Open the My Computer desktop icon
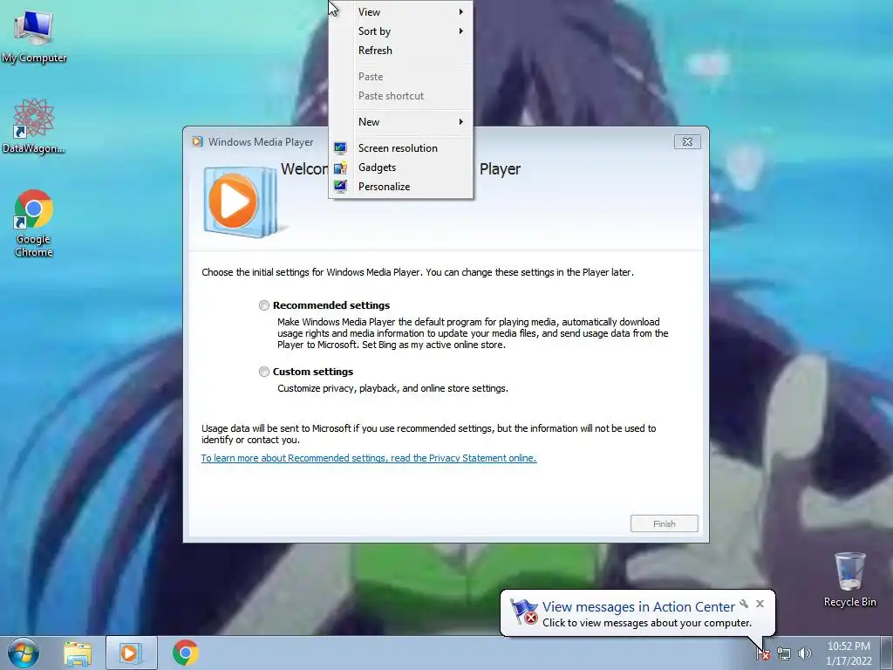 34,35
